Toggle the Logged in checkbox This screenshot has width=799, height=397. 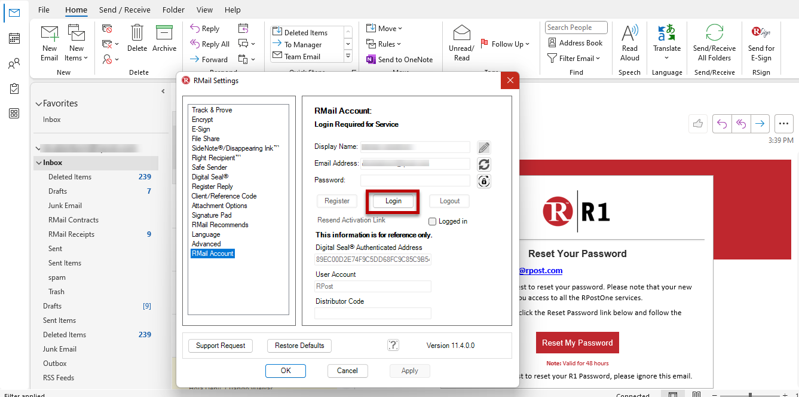pyautogui.click(x=433, y=221)
